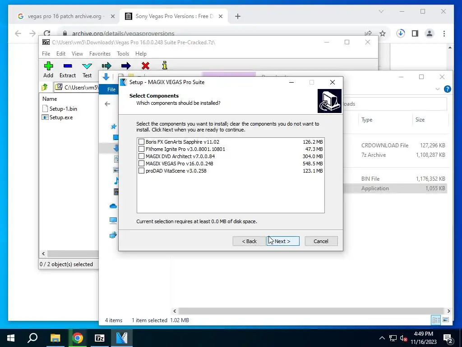Open the Chrome three-dot menu
462x347 pixels.
click(444, 33)
